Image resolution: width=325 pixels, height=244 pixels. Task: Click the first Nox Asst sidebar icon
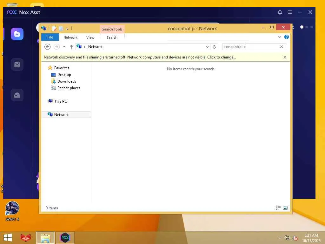[17, 34]
